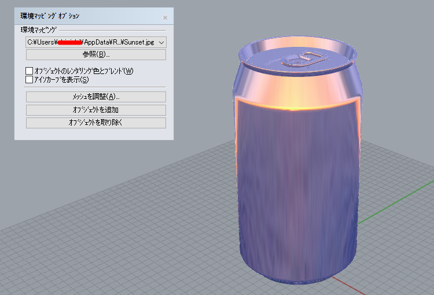Image resolution: width=434 pixels, height=295 pixels.
Task: Click the 環境マッピングオプション dialog title
Action: click(x=50, y=16)
